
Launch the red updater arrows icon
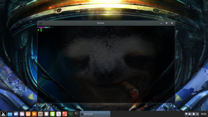click(65, 114)
